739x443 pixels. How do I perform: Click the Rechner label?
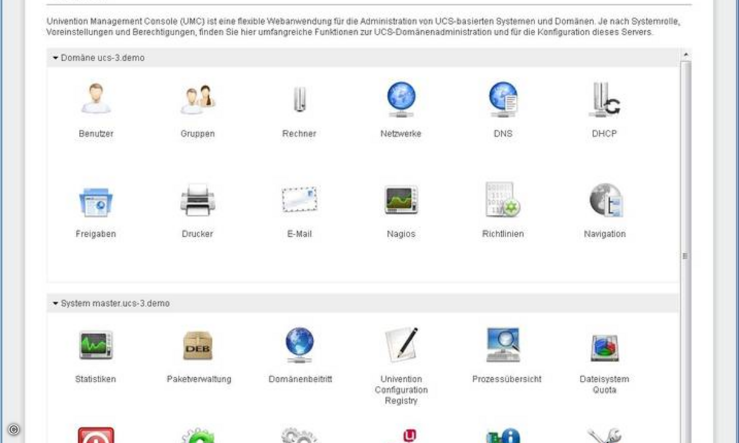coord(299,134)
